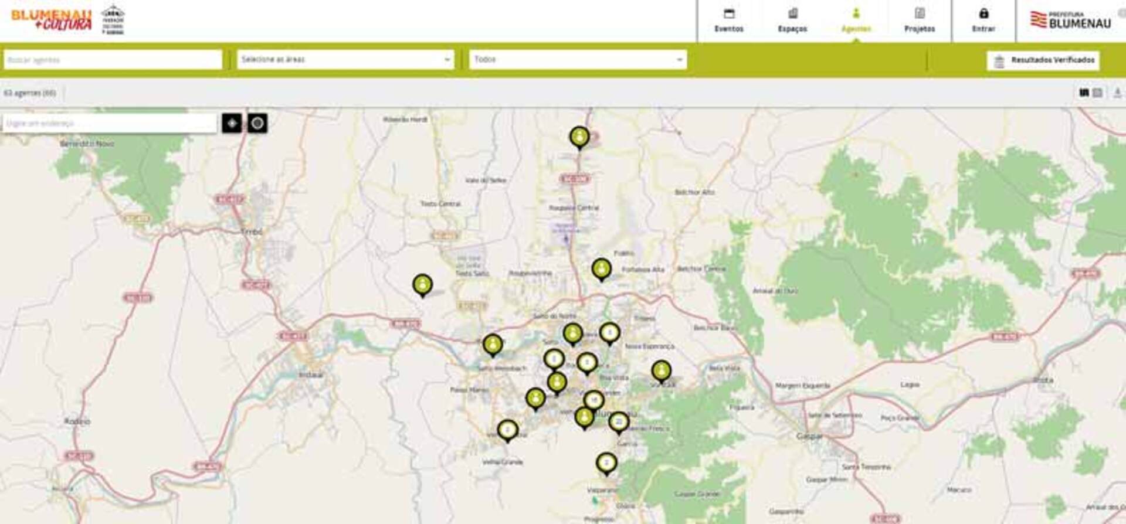Open the 'Todos' type dropdown

[578, 60]
